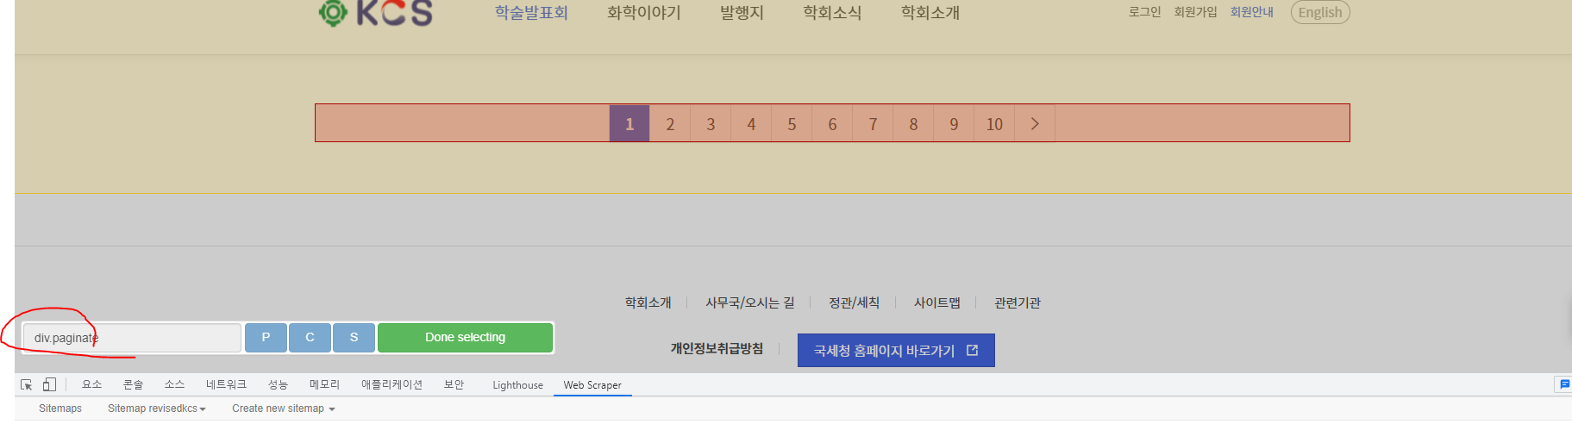1572x424 pixels.
Task: Open the 네트워크 panel tab
Action: (226, 384)
